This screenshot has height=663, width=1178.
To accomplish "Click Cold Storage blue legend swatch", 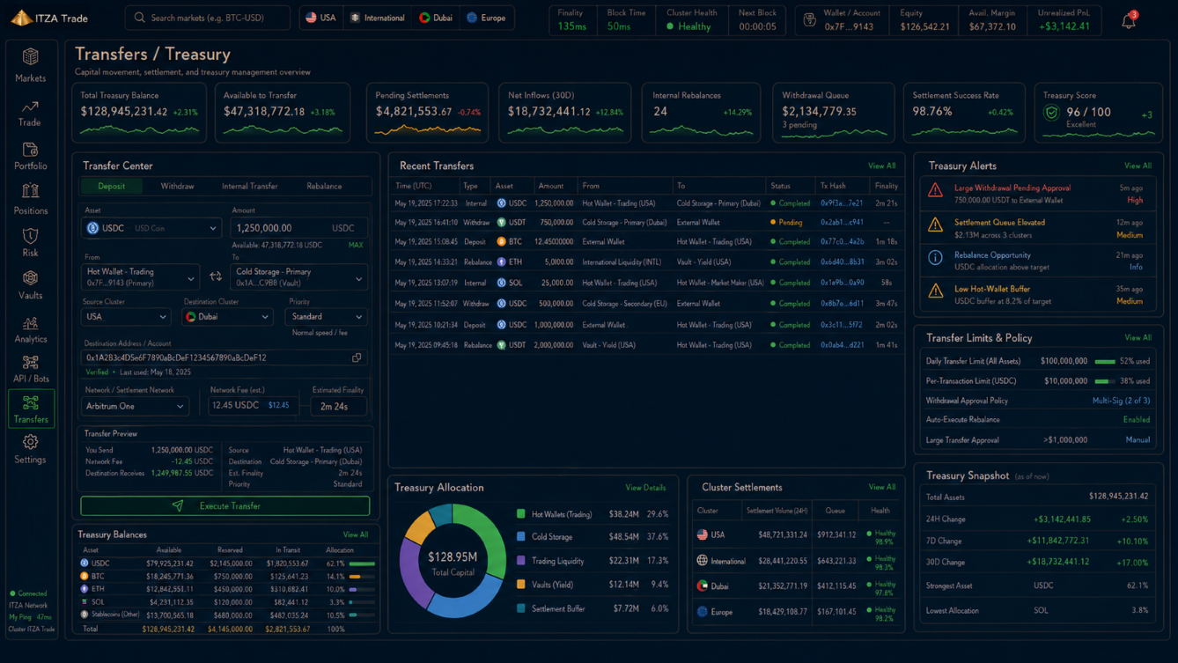I will [x=521, y=536].
